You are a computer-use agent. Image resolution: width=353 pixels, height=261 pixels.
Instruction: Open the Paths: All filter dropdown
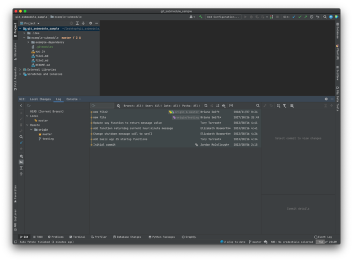191,105
